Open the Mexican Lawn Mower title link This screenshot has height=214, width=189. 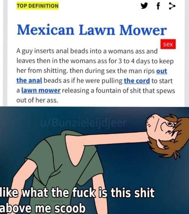pyautogui.click(x=92, y=30)
